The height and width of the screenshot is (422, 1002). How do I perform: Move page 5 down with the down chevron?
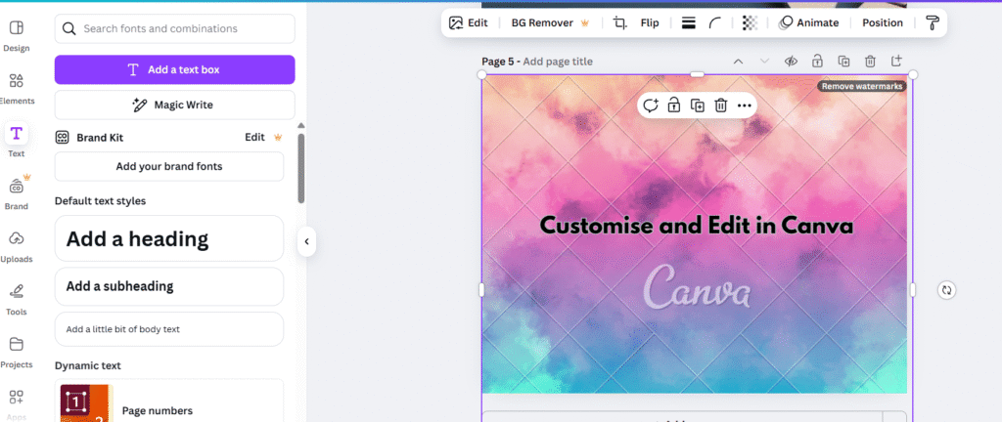[x=764, y=62]
